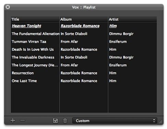This screenshot has height=129, width=167.
Task: Click Ensiferum artist of Tumman Virran Taa
Action: (118, 42)
